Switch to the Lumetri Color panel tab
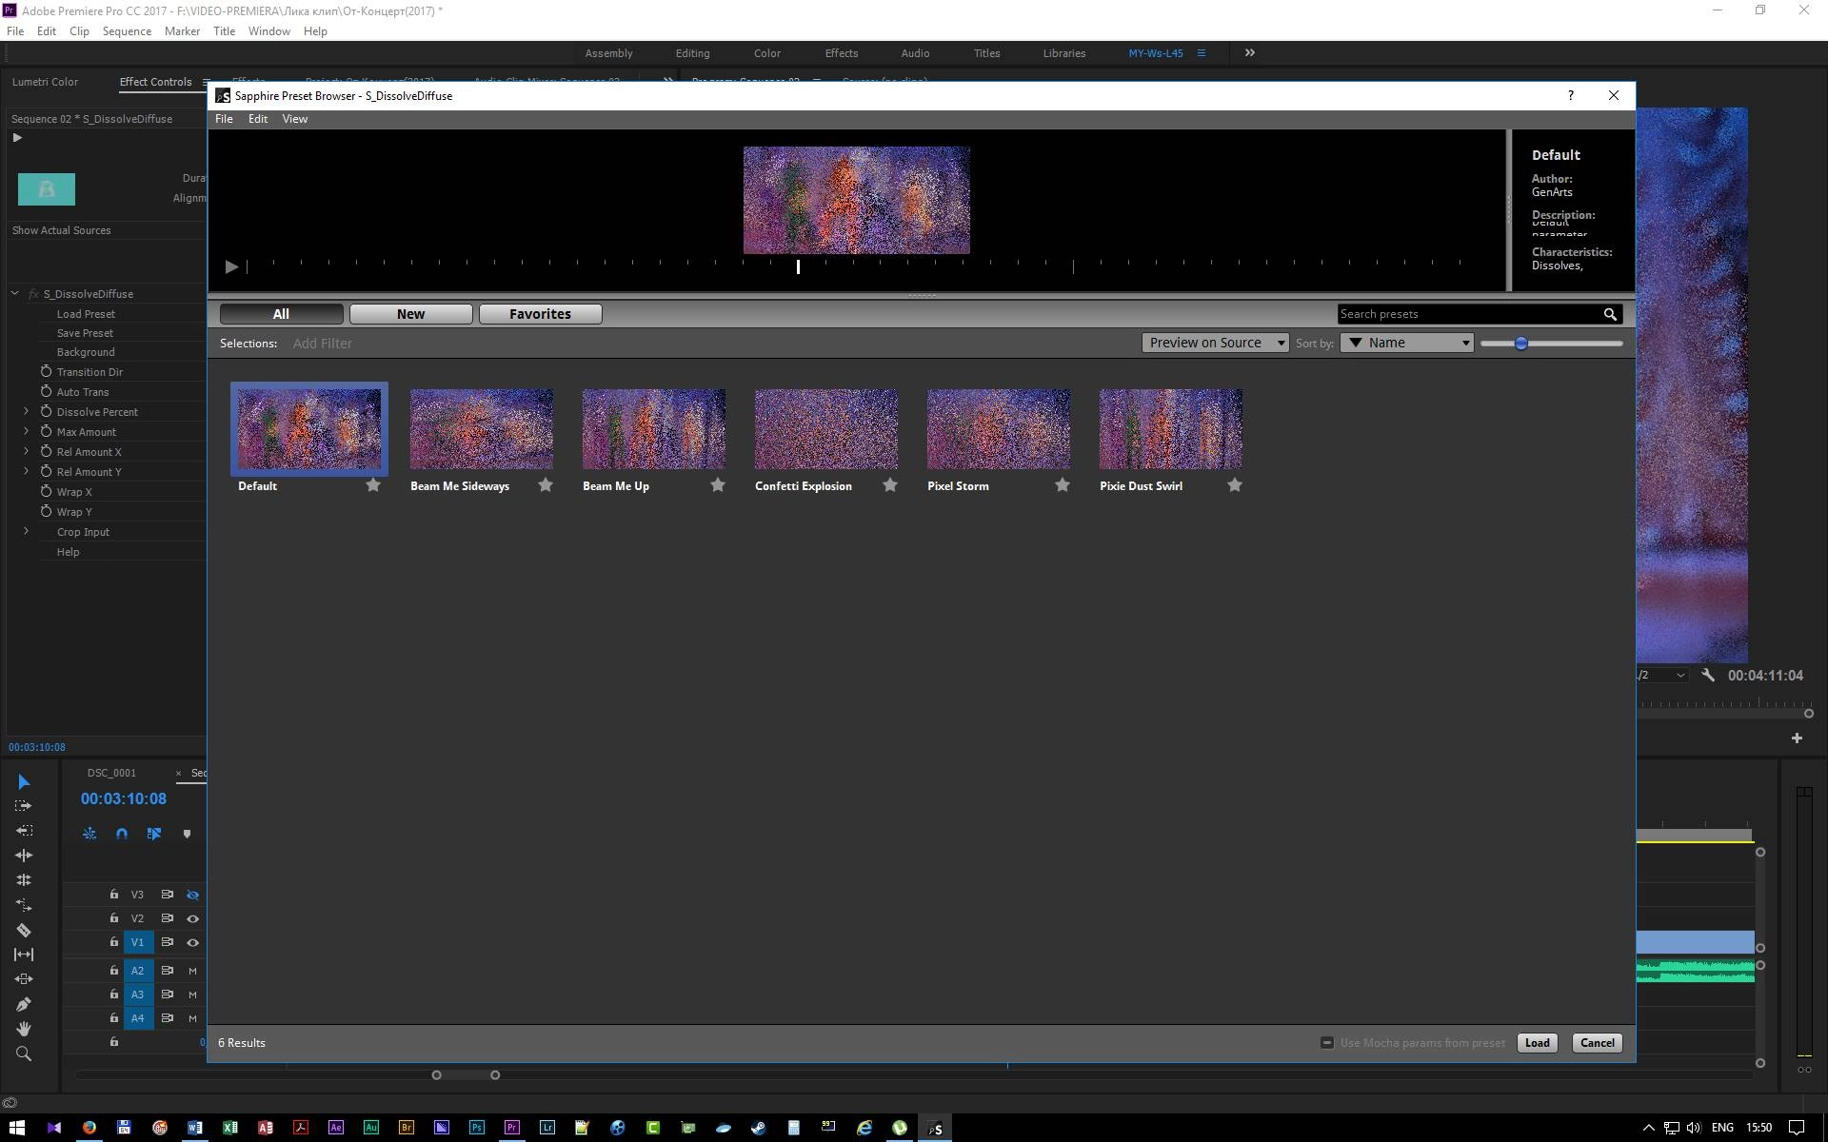The image size is (1828, 1142). coord(45,82)
